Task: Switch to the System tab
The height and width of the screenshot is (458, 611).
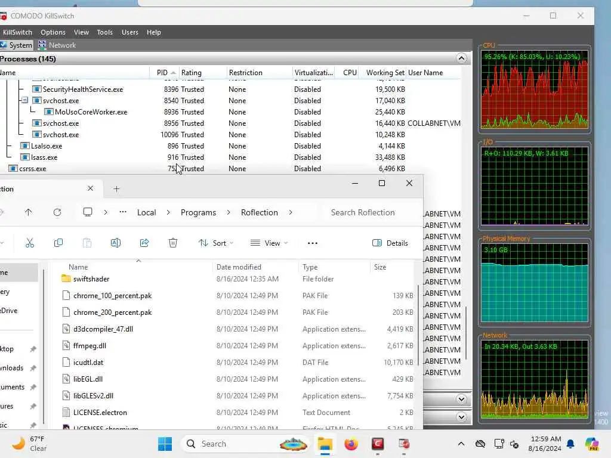Action: tap(16, 45)
